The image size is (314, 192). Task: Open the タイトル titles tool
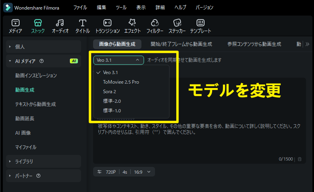tap(83, 26)
